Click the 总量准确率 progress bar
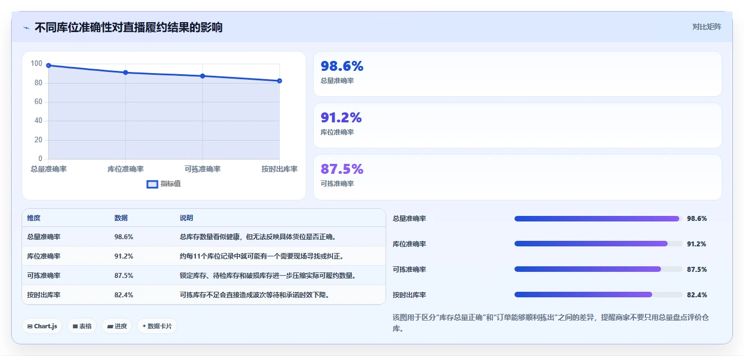This screenshot has width=744, height=356. (x=598, y=219)
